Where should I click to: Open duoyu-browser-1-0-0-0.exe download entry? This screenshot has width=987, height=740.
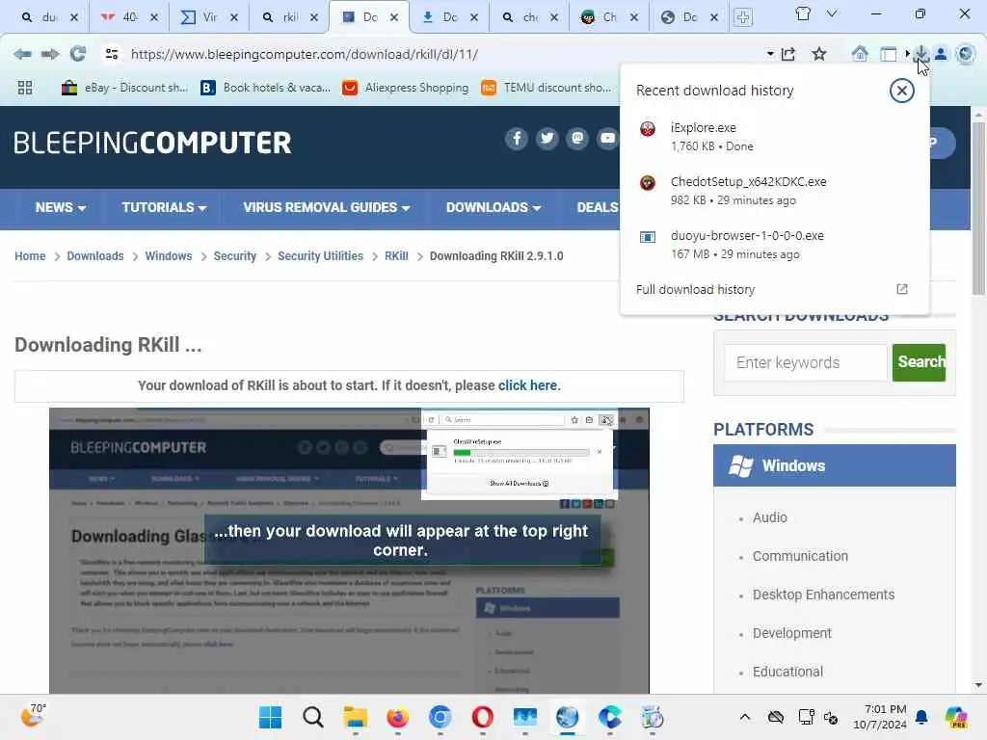click(x=775, y=245)
